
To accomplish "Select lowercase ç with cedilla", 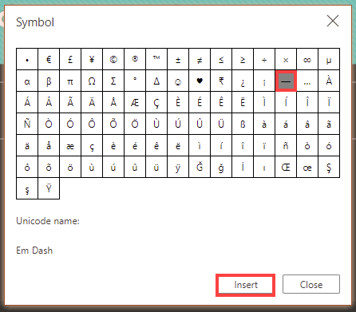I will tap(92, 145).
